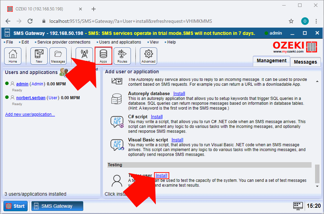
Task: Click the Autoreply easy envelope icon
Action: (117, 81)
